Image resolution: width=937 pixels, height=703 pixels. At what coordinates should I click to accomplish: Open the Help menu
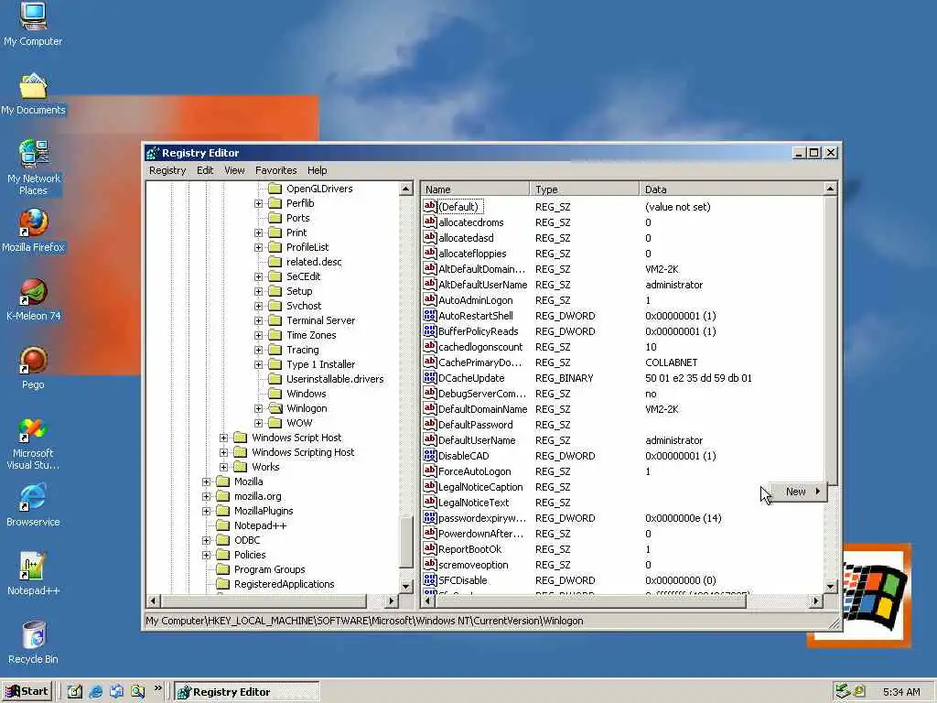point(318,170)
